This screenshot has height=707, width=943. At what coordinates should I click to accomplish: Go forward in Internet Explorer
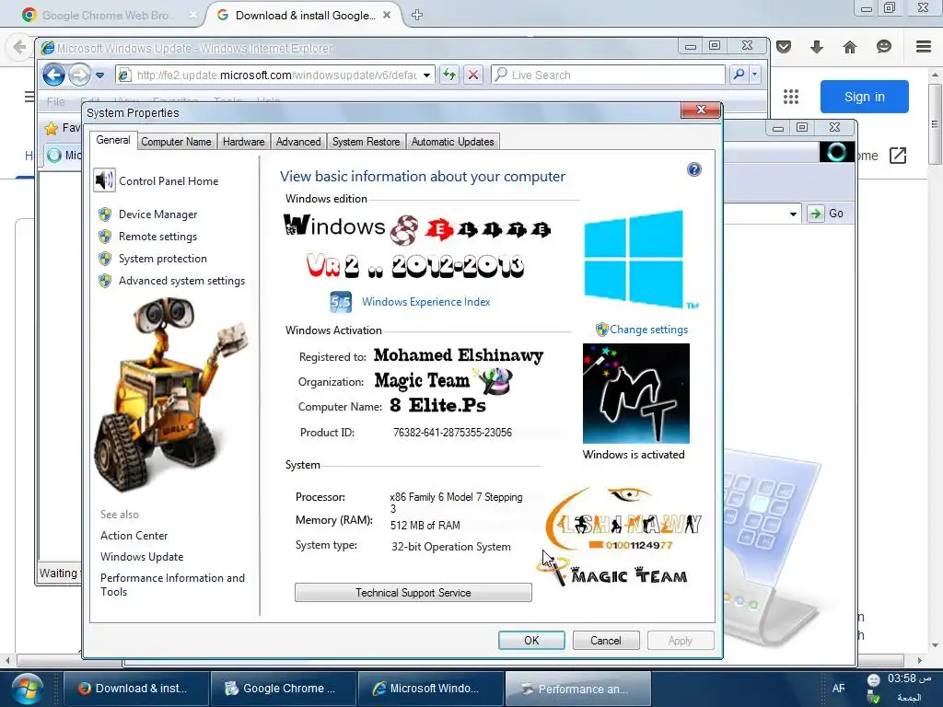coord(79,75)
